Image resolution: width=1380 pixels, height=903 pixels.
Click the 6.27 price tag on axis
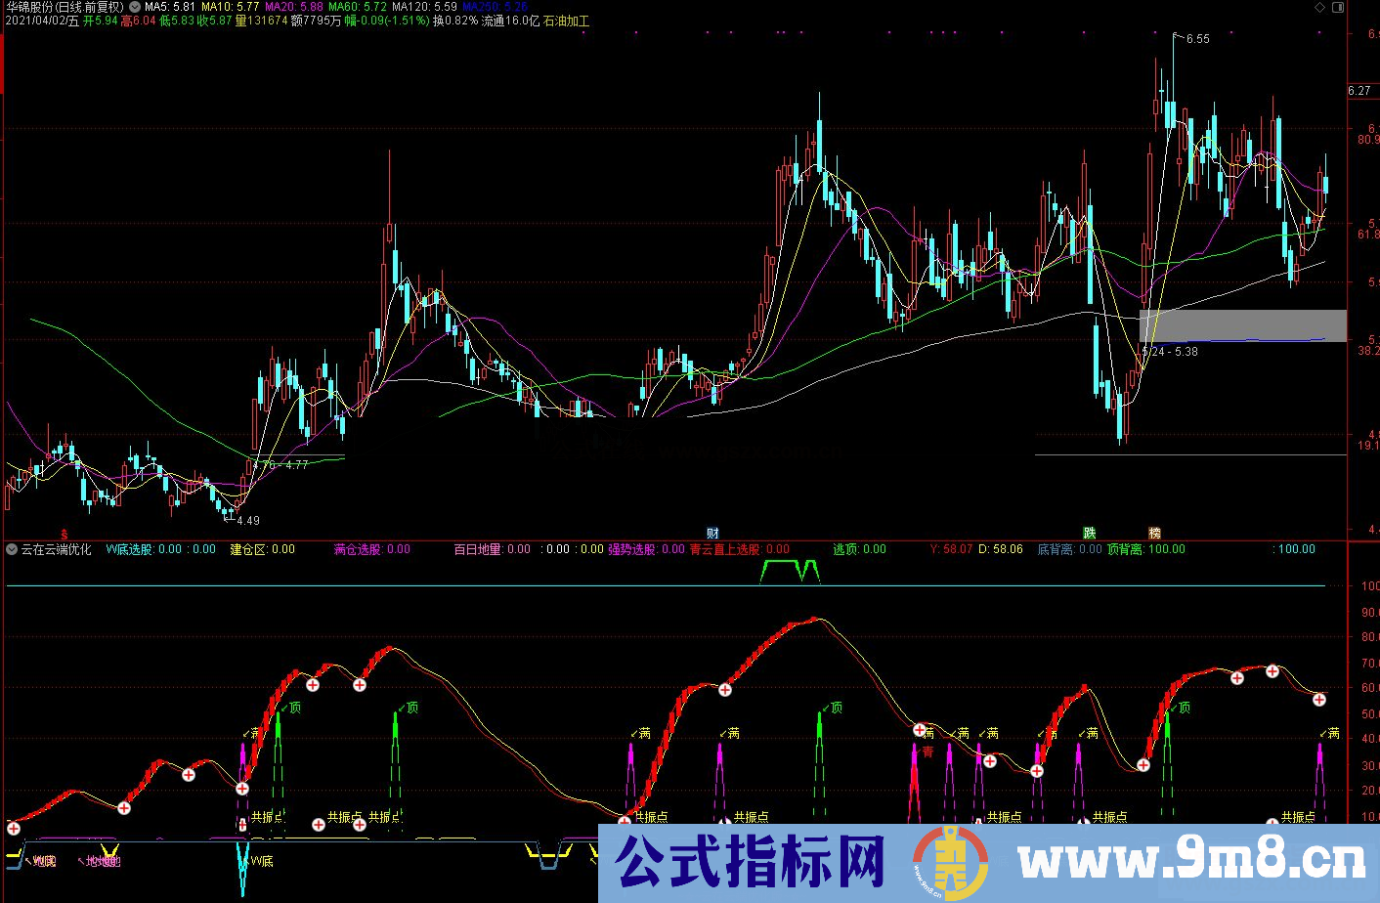coord(1359,91)
